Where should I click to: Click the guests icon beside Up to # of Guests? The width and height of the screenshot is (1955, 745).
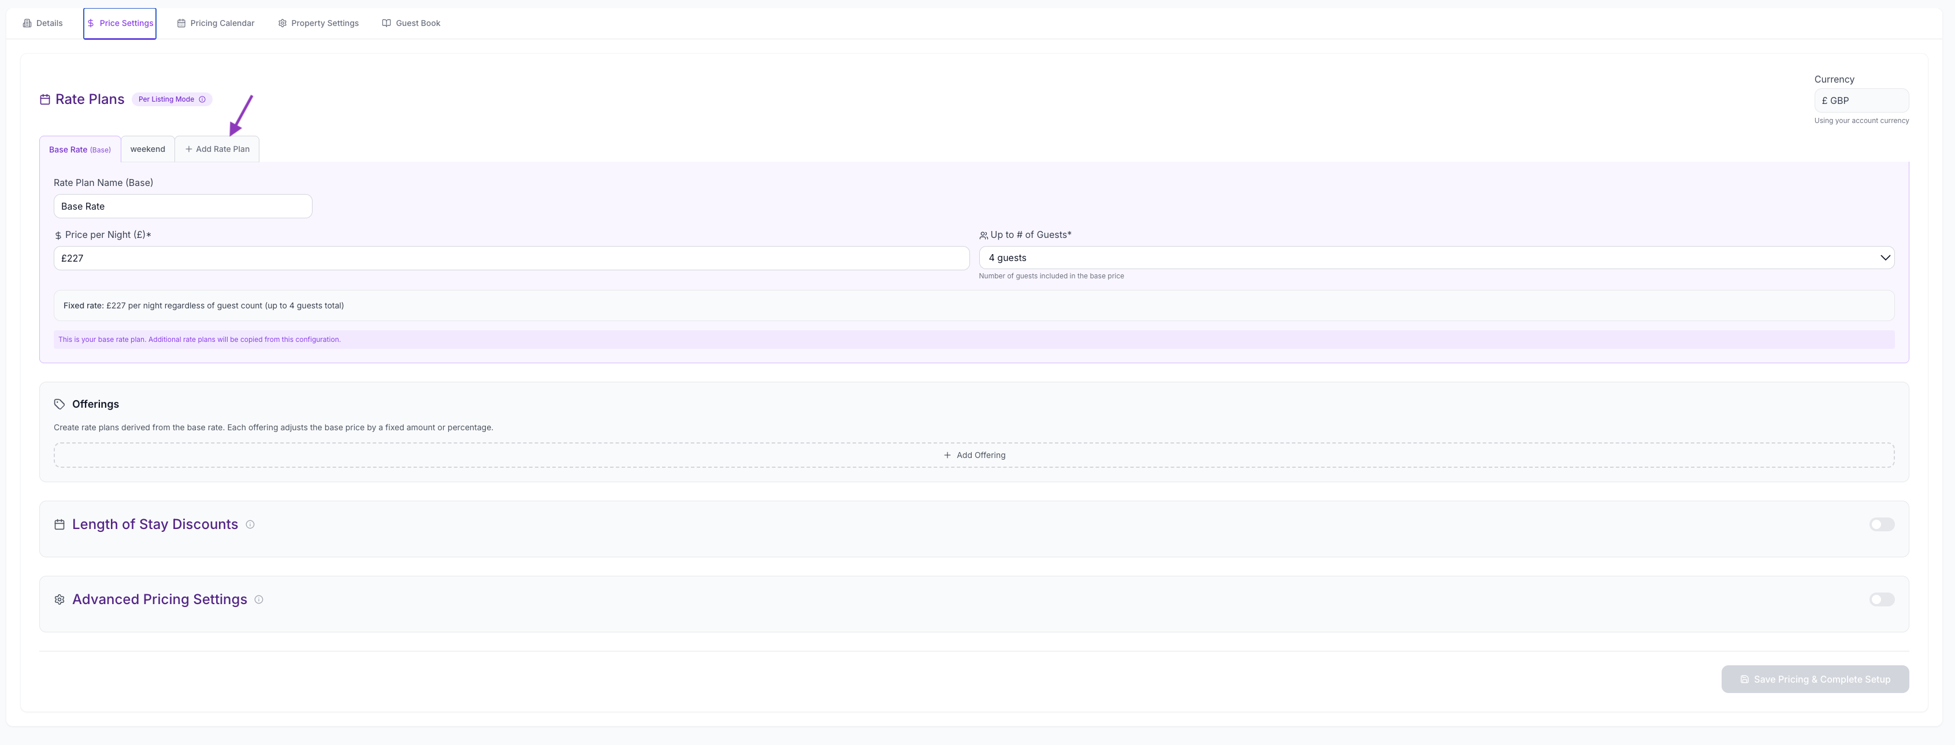[x=984, y=236]
